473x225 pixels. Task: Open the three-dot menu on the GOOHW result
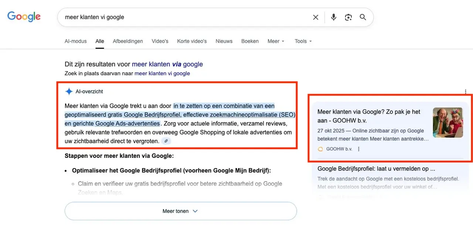click(358, 149)
